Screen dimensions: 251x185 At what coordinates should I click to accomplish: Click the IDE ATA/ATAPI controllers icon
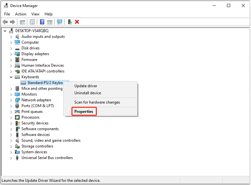tap(17, 71)
